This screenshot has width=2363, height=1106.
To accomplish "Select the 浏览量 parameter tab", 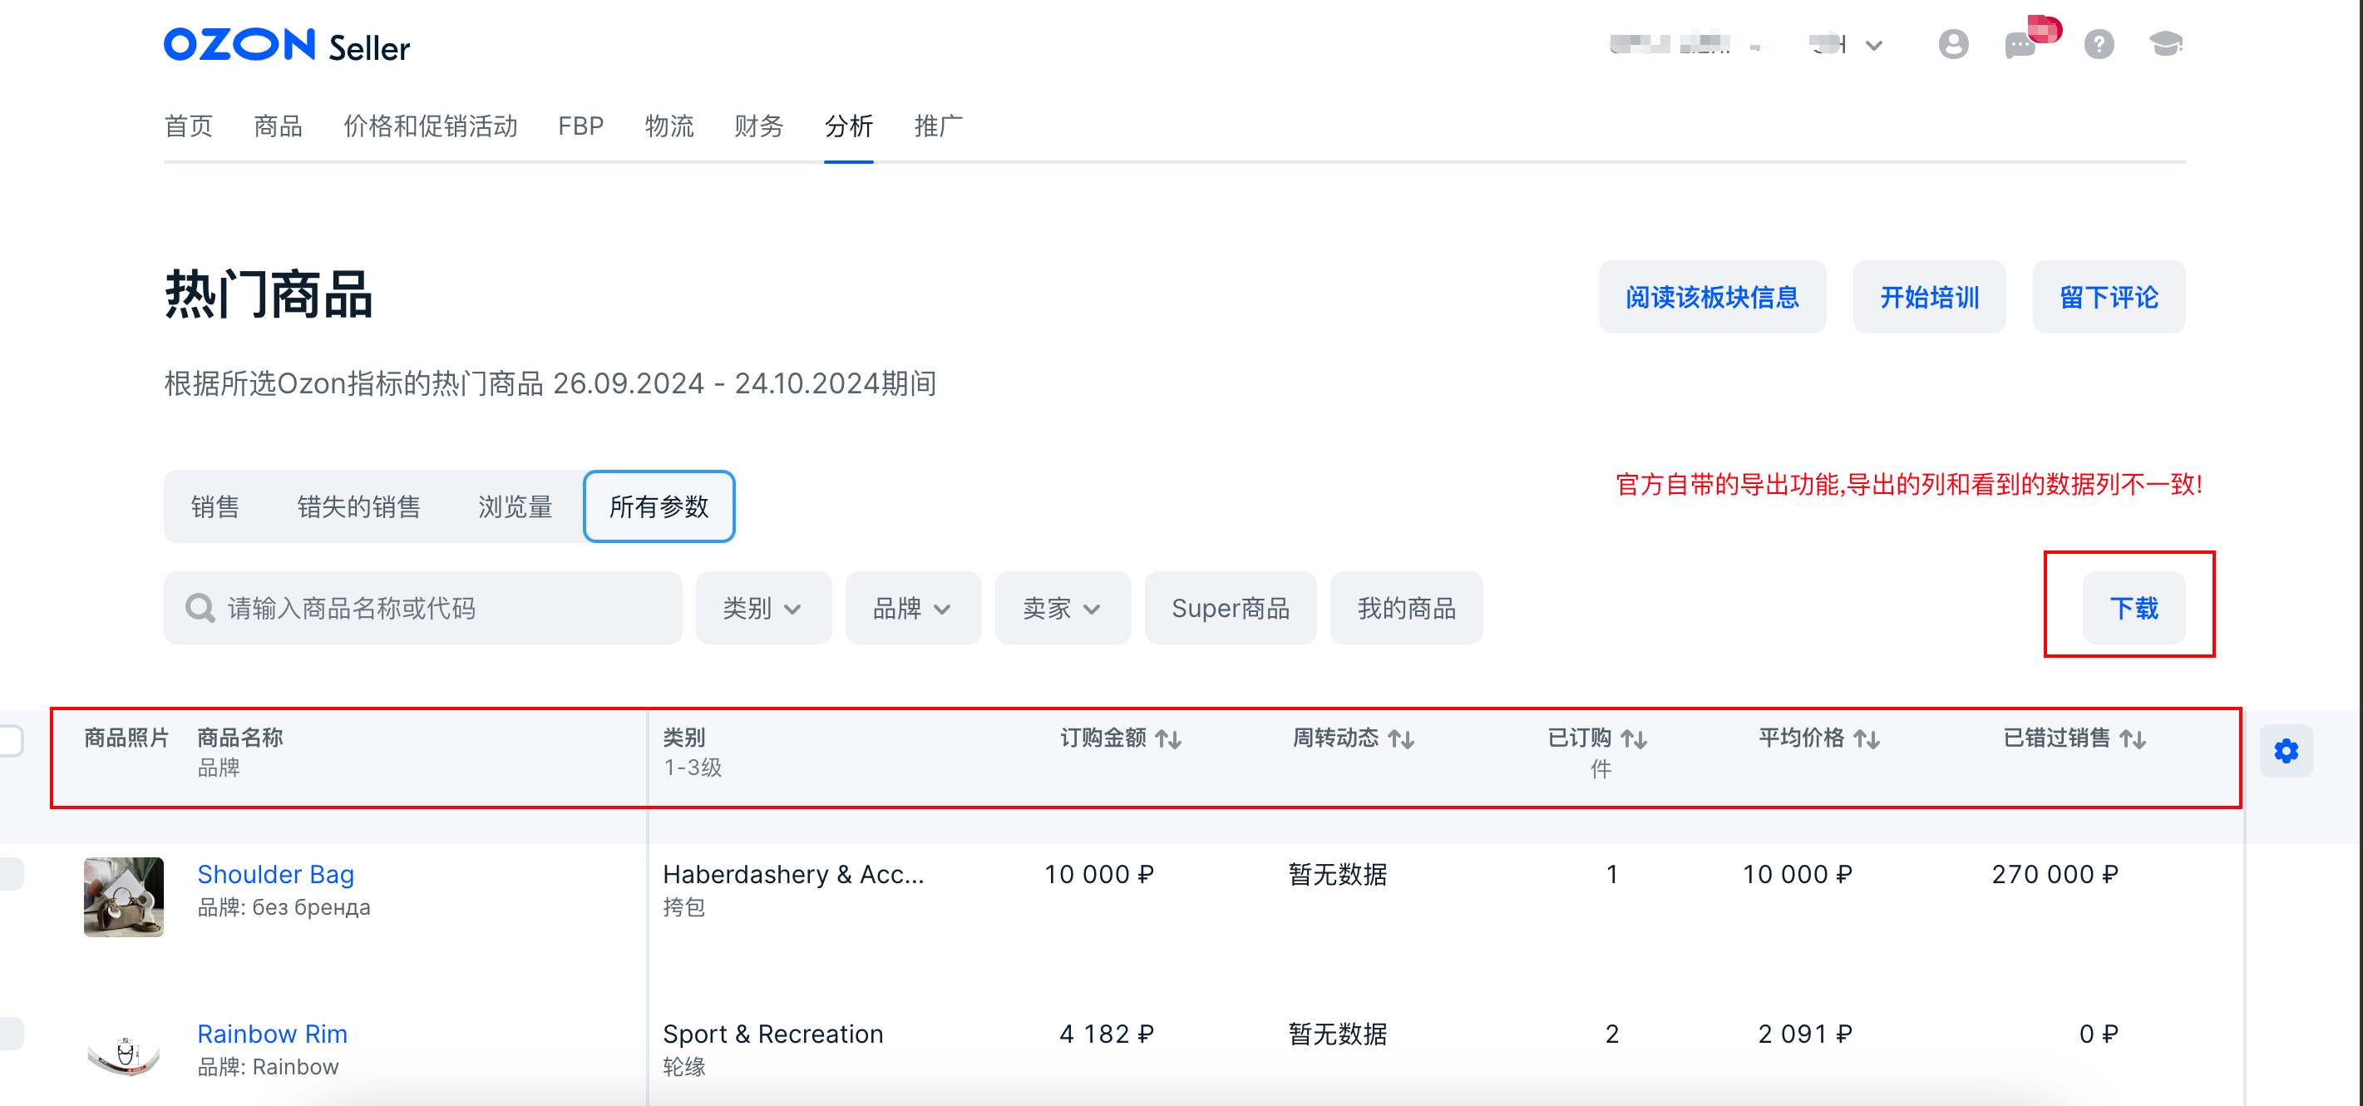I will pyautogui.click(x=515, y=507).
